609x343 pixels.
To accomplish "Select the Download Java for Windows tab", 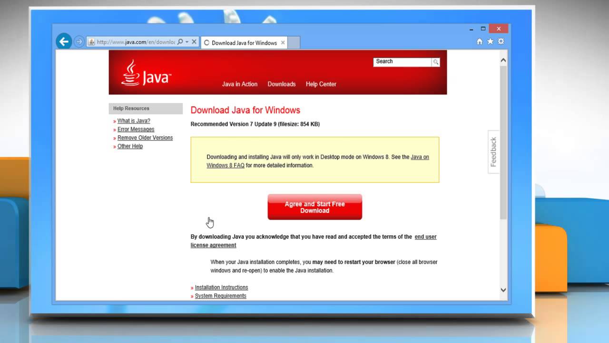I will (244, 42).
